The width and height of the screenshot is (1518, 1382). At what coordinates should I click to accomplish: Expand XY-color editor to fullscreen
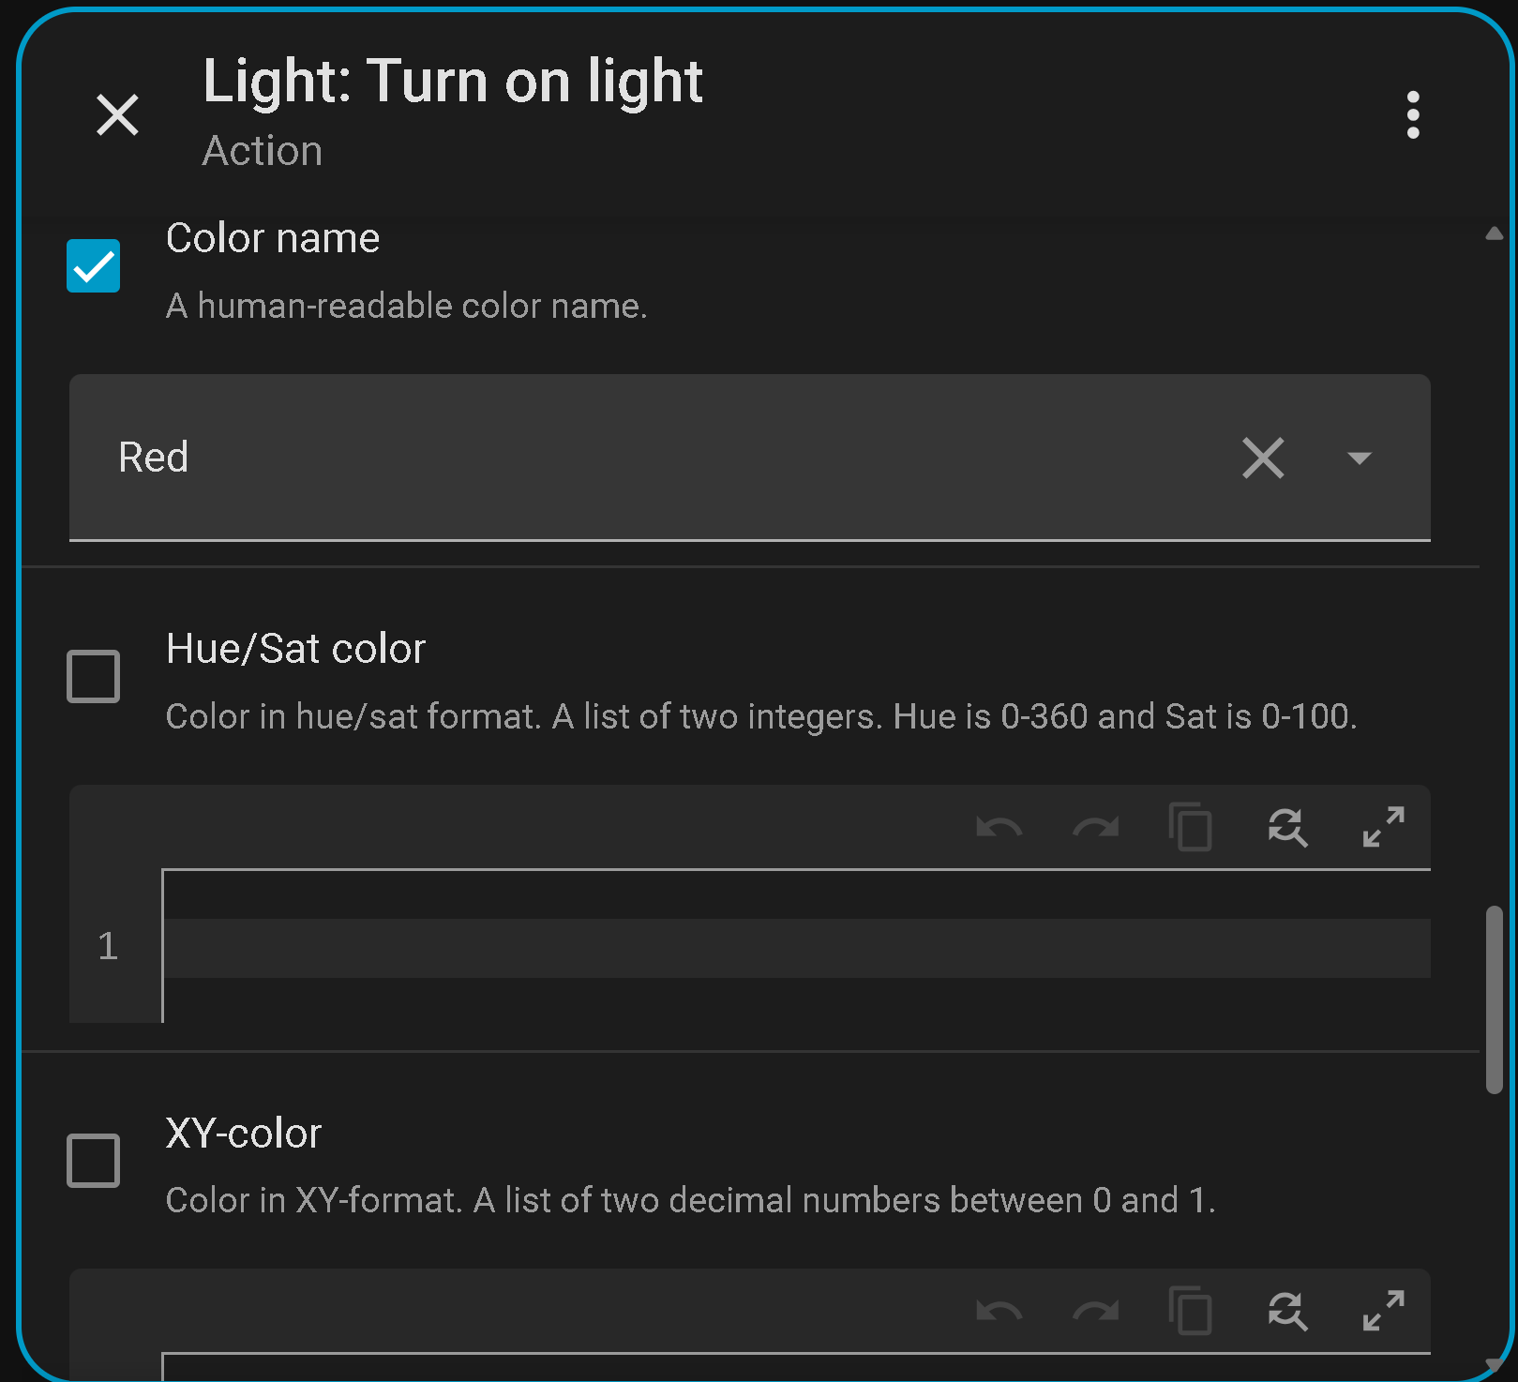[1383, 1312]
